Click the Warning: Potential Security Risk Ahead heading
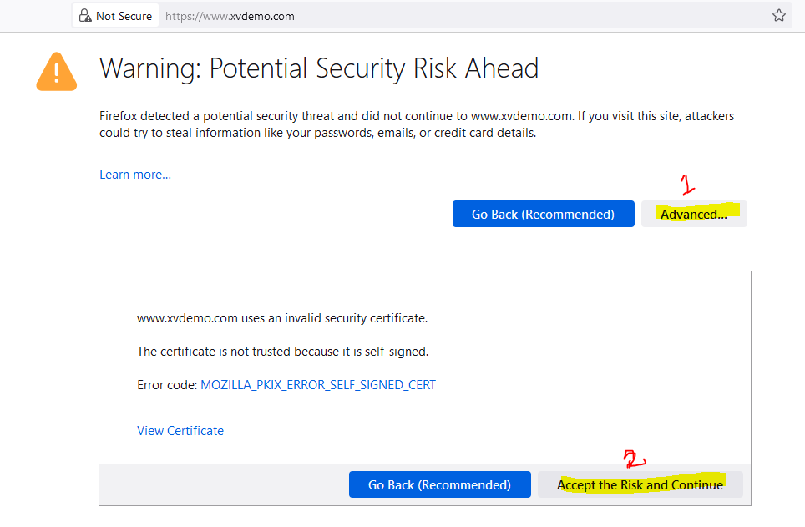 319,68
